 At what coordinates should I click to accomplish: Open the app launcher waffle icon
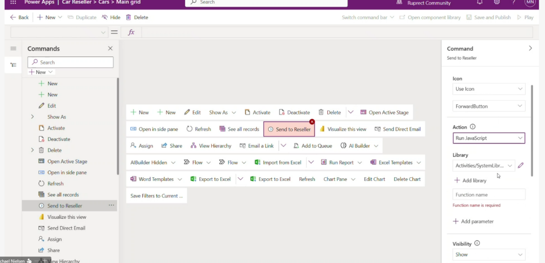point(13,2)
